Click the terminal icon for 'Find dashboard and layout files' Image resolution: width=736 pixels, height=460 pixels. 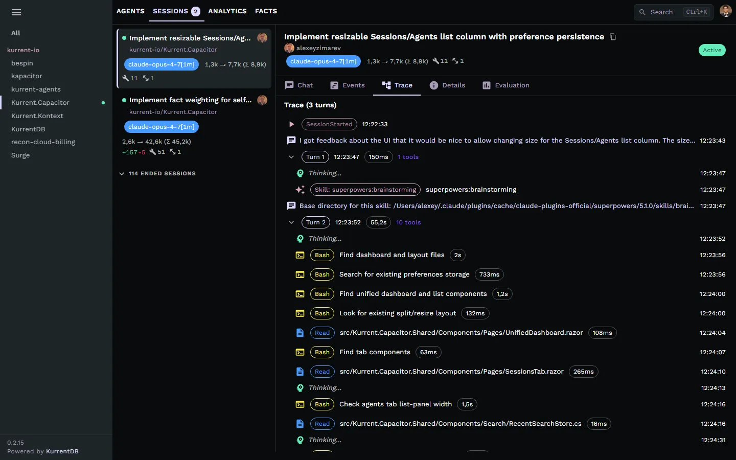point(300,255)
